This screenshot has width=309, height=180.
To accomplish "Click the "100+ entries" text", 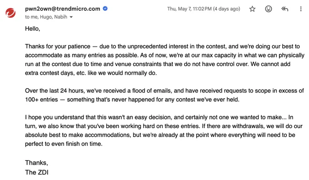I will pyautogui.click(x=41, y=99).
